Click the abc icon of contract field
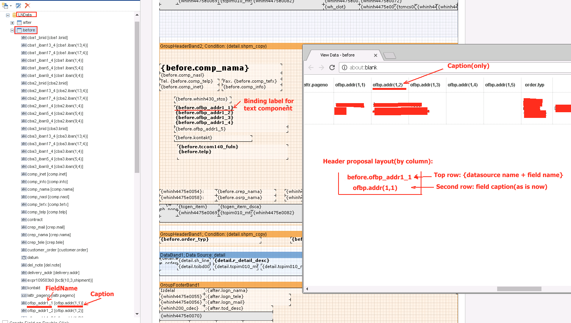This screenshot has height=323, width=571. point(24,220)
